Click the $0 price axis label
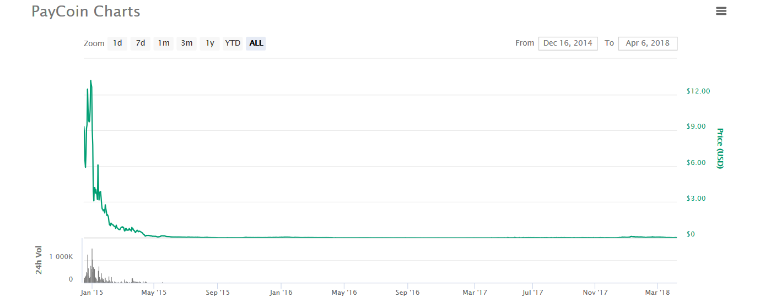The height and width of the screenshot is (303, 760). click(x=690, y=234)
